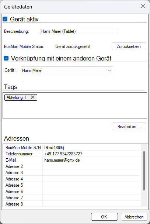Viewport: 150px width, 224px height.
Task: Click the Gerät zurückgesetzt status text
Action: 73,46
